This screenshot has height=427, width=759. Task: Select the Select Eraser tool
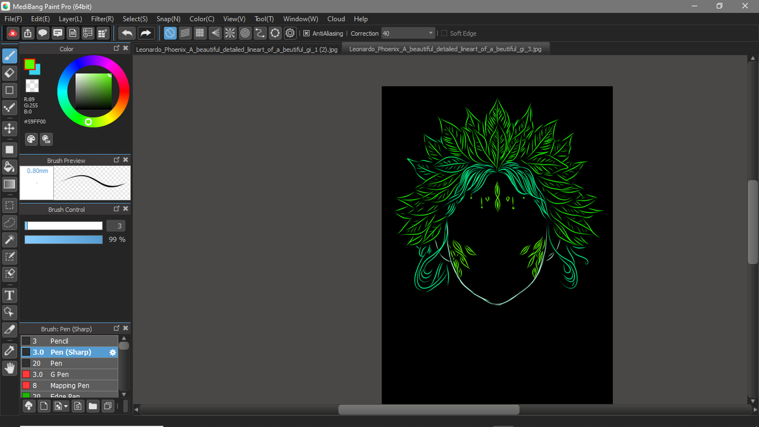[9, 274]
